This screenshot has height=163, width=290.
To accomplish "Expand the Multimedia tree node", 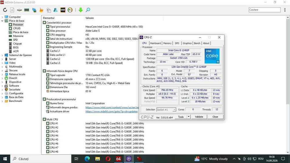I will tap(2, 67).
